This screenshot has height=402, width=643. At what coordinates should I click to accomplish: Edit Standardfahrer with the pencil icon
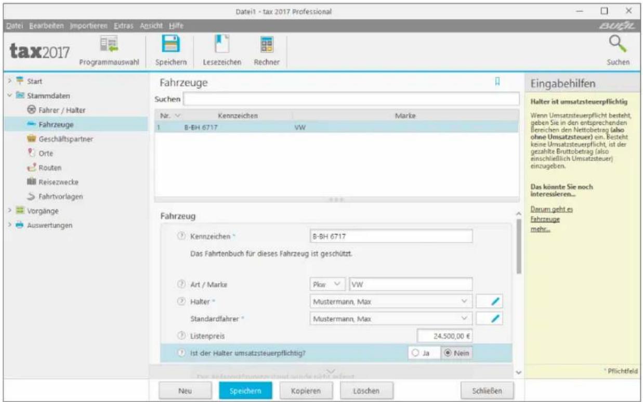pos(490,318)
